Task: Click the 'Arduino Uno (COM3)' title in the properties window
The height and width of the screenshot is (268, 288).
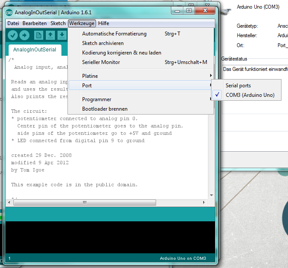Action: tap(258, 7)
